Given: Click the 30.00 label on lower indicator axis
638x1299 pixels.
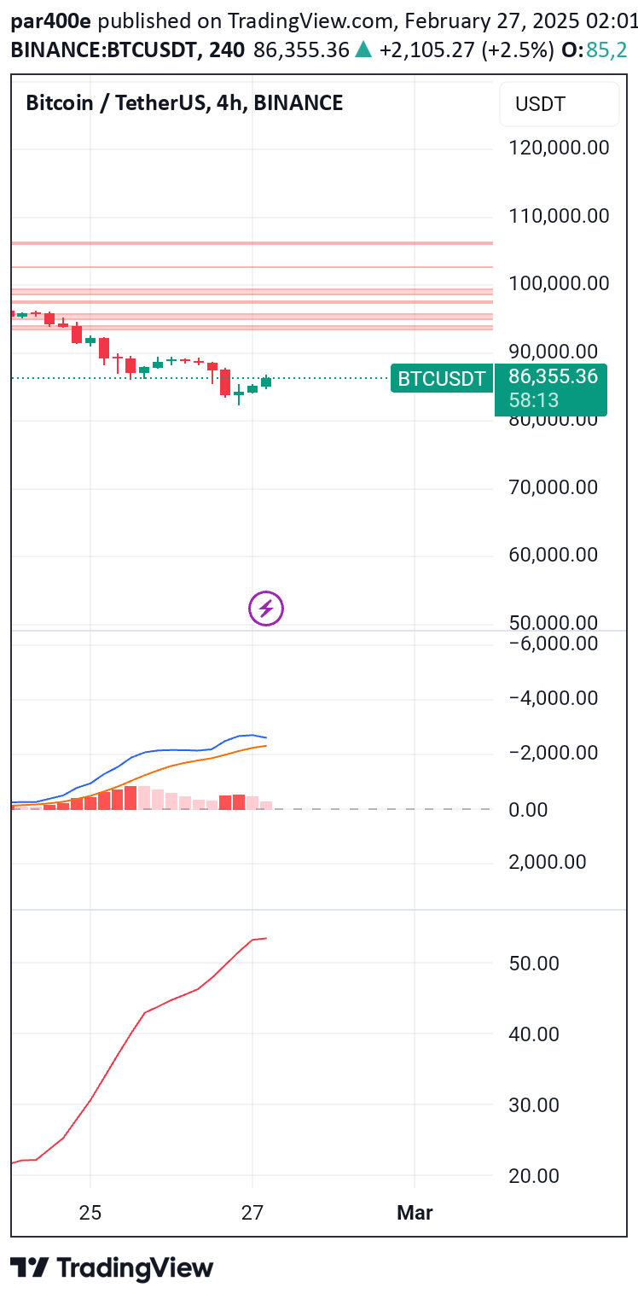Looking at the screenshot, I should click(x=533, y=1104).
